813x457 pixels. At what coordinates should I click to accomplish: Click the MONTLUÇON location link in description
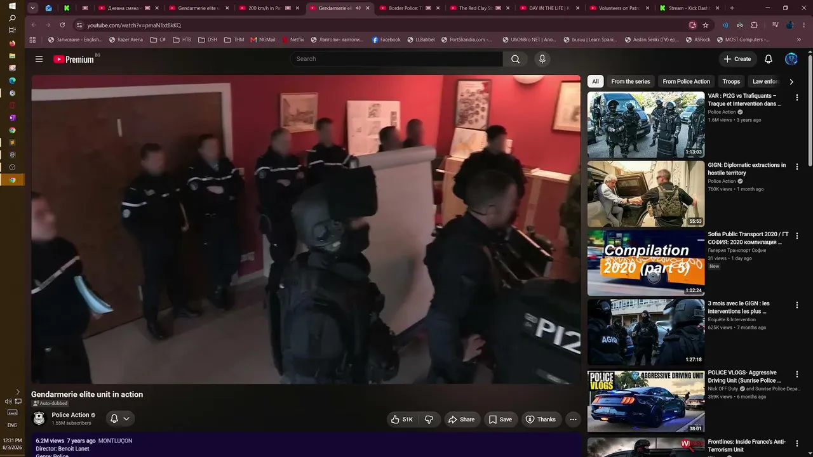tap(115, 440)
